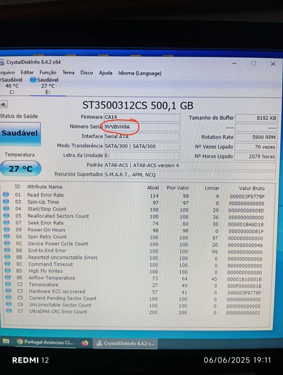Click the Padrão field ATA8-ACS
283x375 pixels.
(x=190, y=166)
